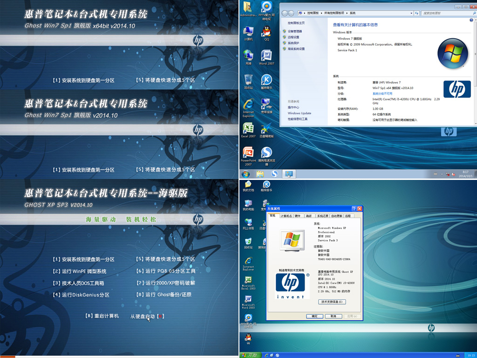Viewport: 477px width, 358px height.
Task: Open 宽带连接 icon on Win7 desktop
Action: point(266,106)
